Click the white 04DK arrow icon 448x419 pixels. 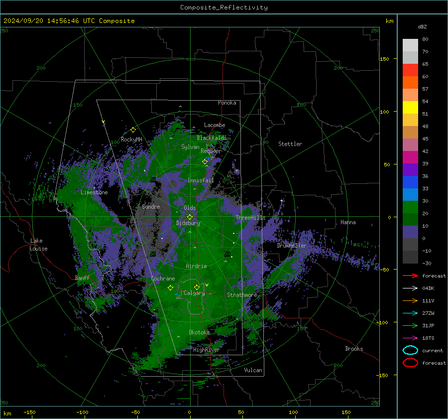(410, 288)
